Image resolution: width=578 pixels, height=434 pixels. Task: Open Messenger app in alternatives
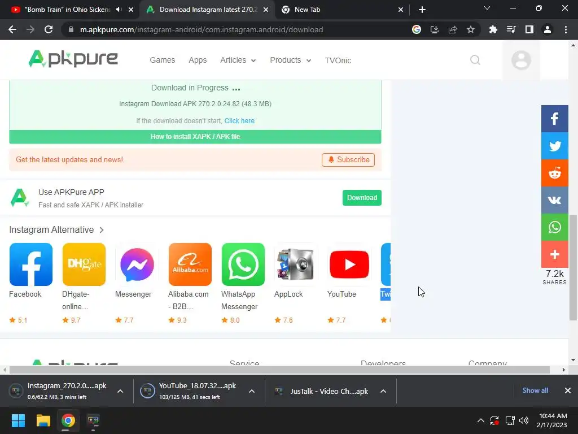[x=137, y=264]
